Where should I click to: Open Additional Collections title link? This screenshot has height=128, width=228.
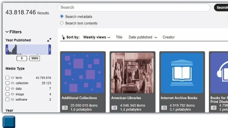[79, 98]
